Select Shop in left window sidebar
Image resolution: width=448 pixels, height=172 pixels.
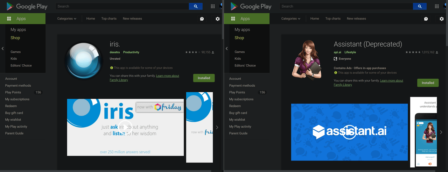tap(15, 38)
